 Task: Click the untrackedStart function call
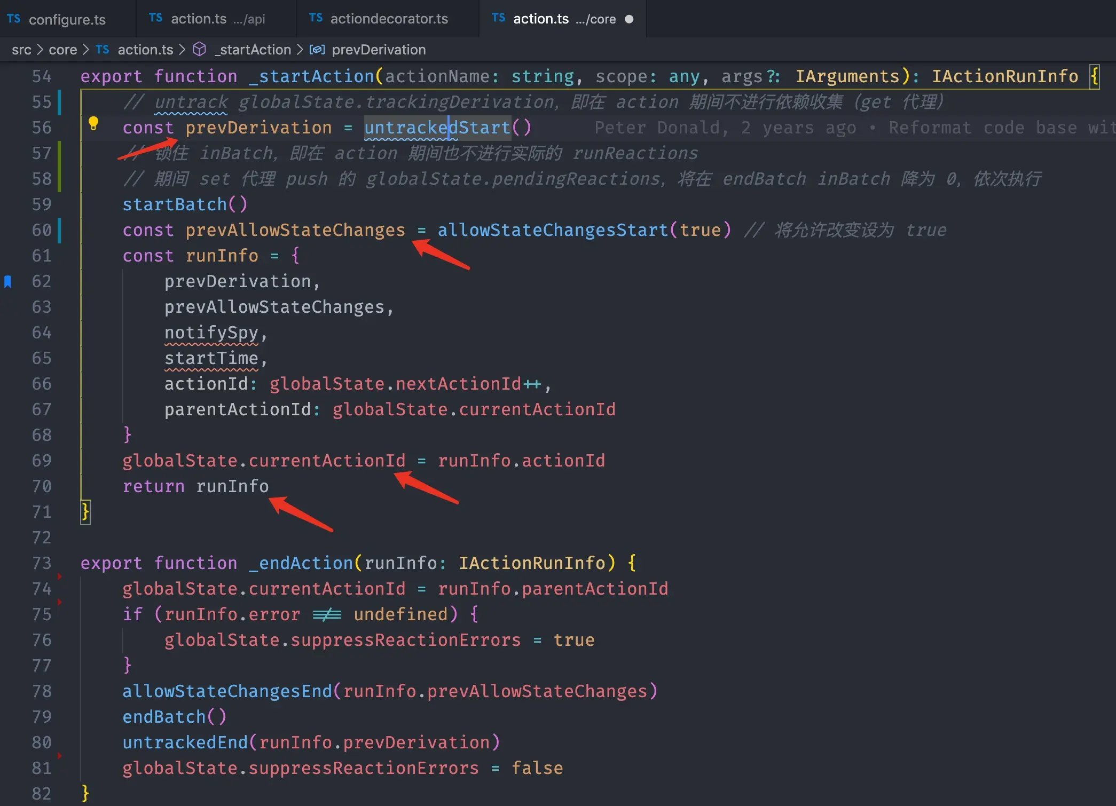click(x=437, y=128)
